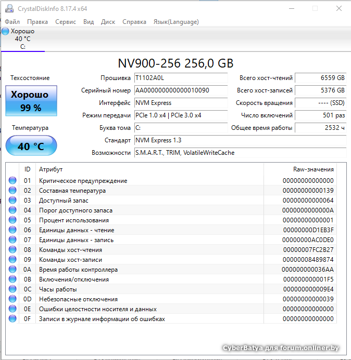Click status orb for Составная температура row
This screenshot has height=360, width=351.
12,191
